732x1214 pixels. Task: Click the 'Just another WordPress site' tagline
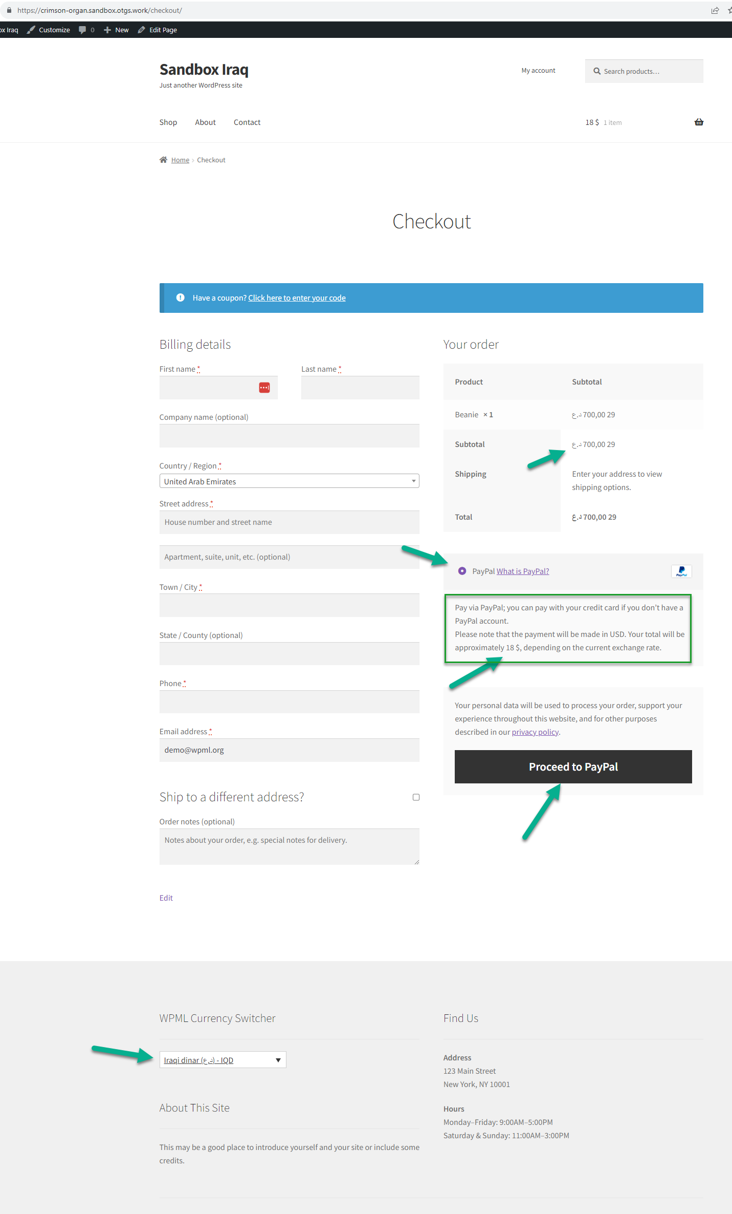pos(201,86)
